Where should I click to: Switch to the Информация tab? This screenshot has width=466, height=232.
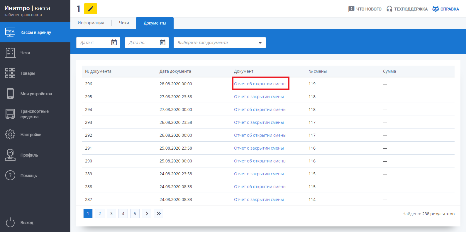coord(91,23)
